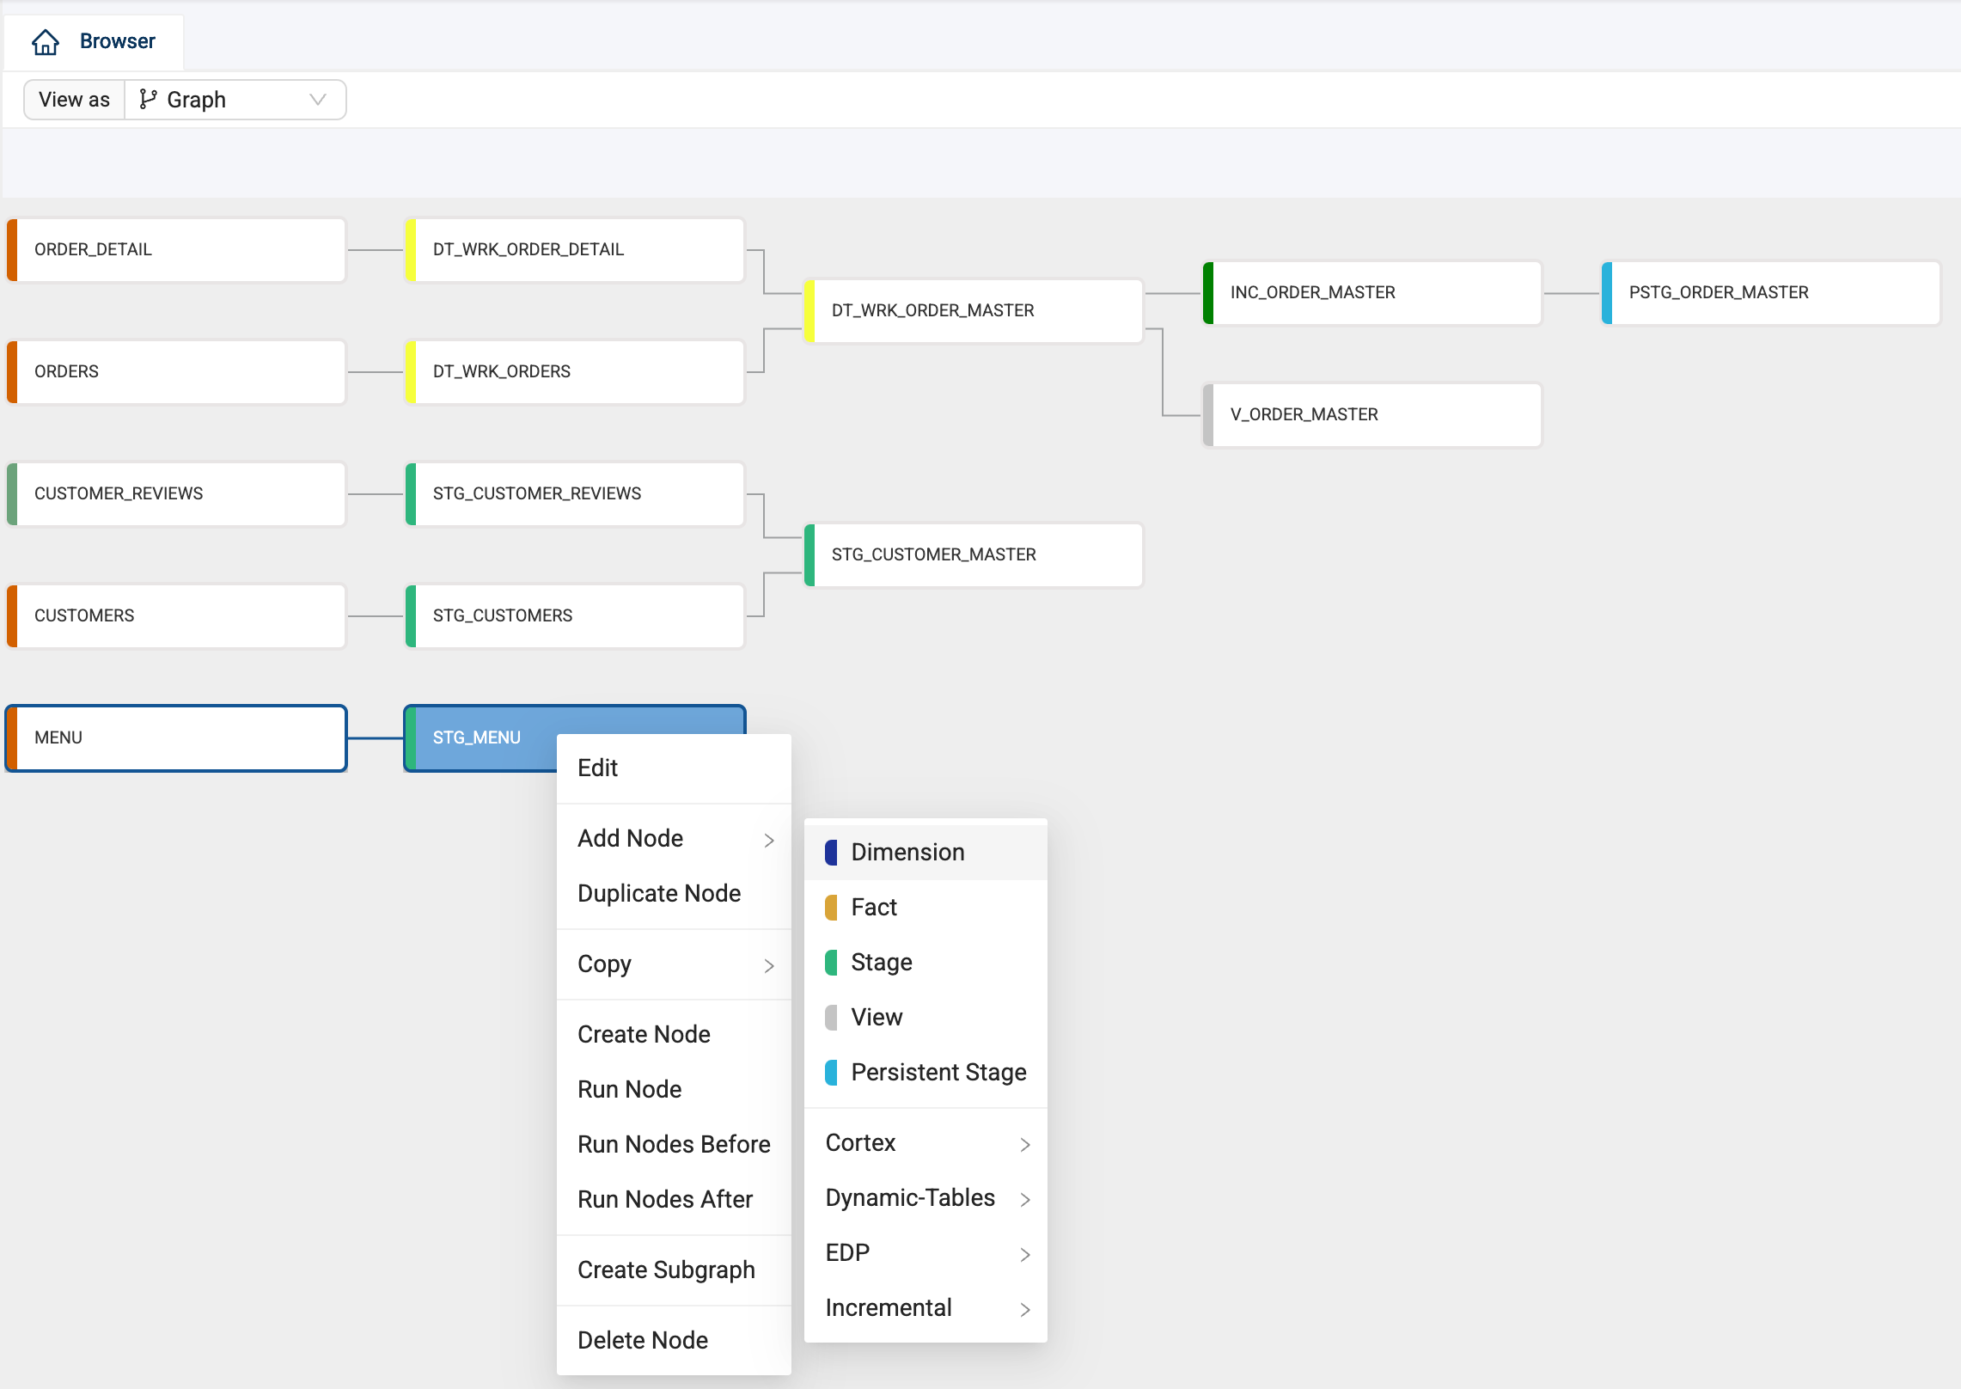Click Duplicate Node option in context menu

(x=660, y=893)
